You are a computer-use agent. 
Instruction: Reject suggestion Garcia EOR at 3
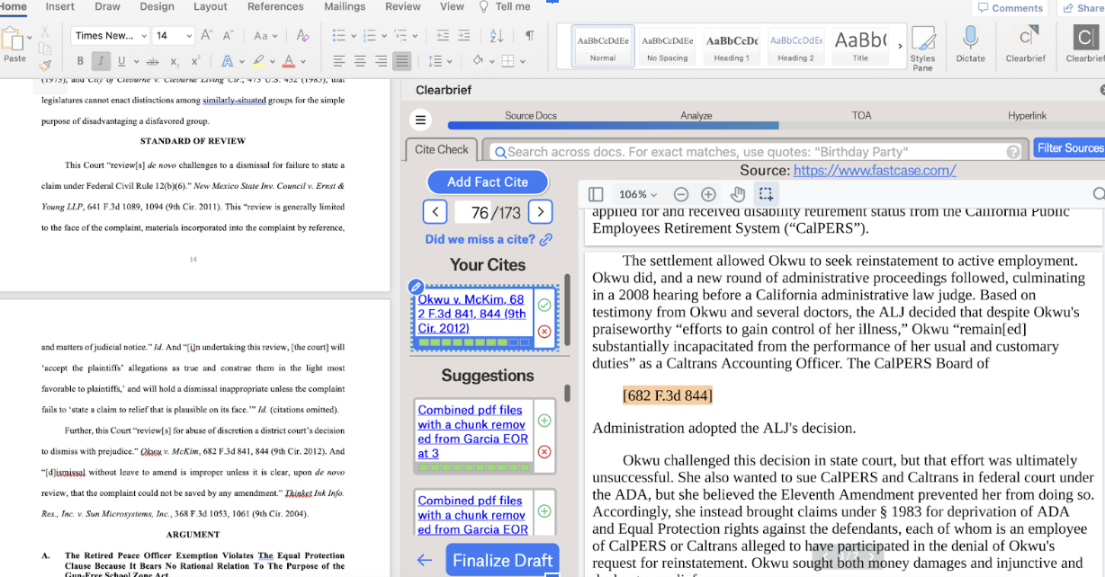pos(544,451)
